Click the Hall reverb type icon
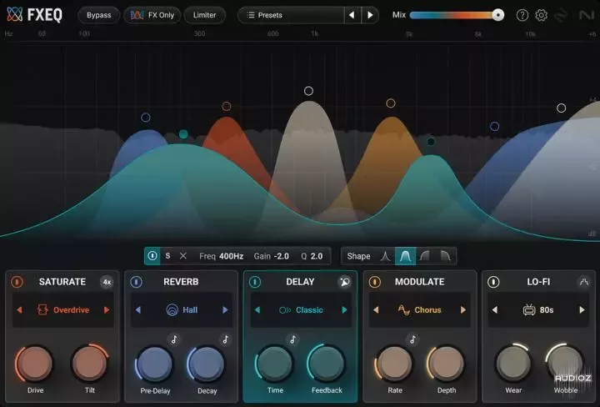 [x=172, y=309]
